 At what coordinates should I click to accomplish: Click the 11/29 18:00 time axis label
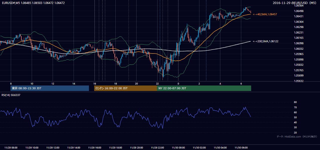click(115, 148)
